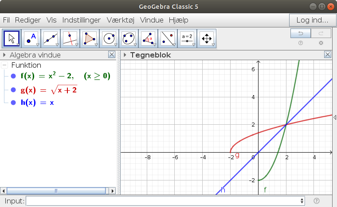Open the Rediger menu
This screenshot has height=207, width=337.
[28, 20]
